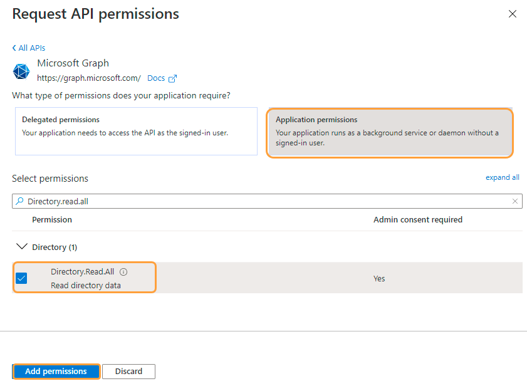
Task: Select Delegated permissions option
Action: click(136, 131)
